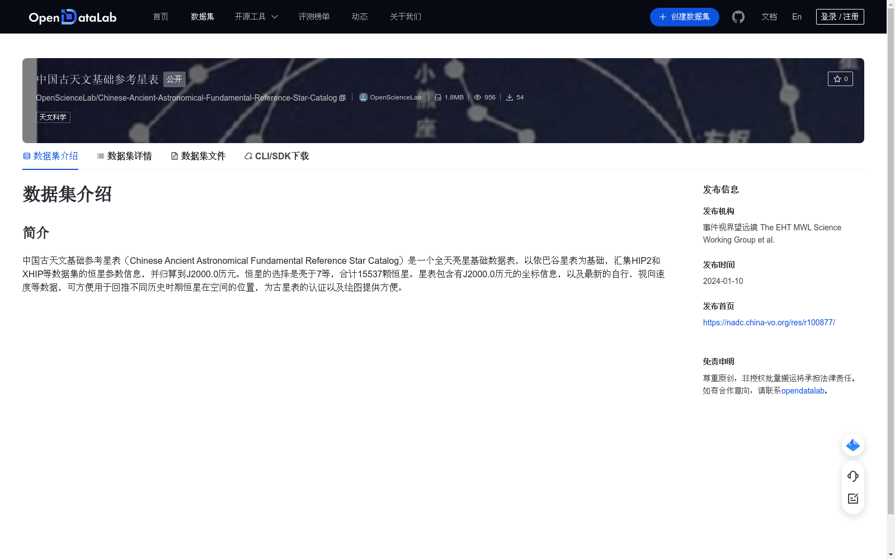Click the downloads count icon showing 54
Screen dimensions: 895x559
[510, 97]
